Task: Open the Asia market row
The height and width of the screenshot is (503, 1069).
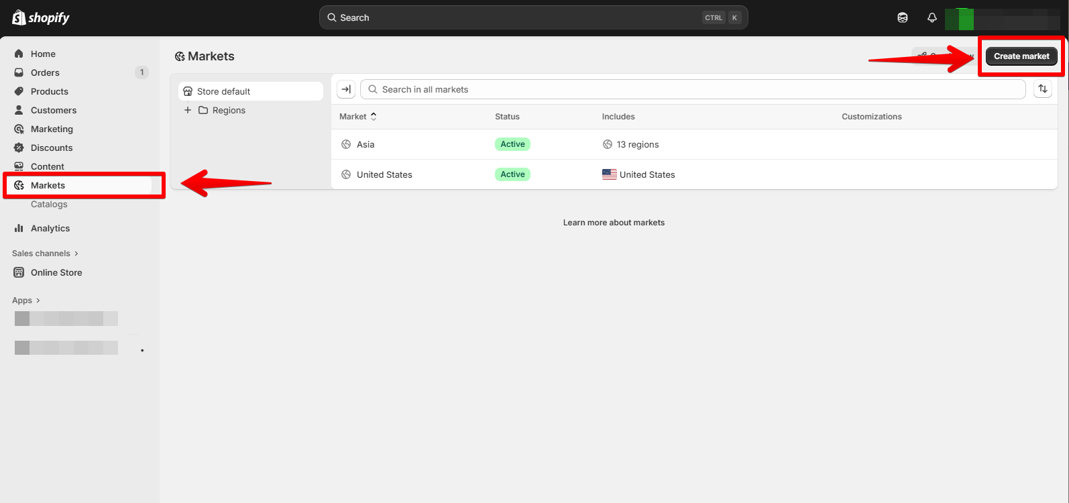Action: click(694, 144)
